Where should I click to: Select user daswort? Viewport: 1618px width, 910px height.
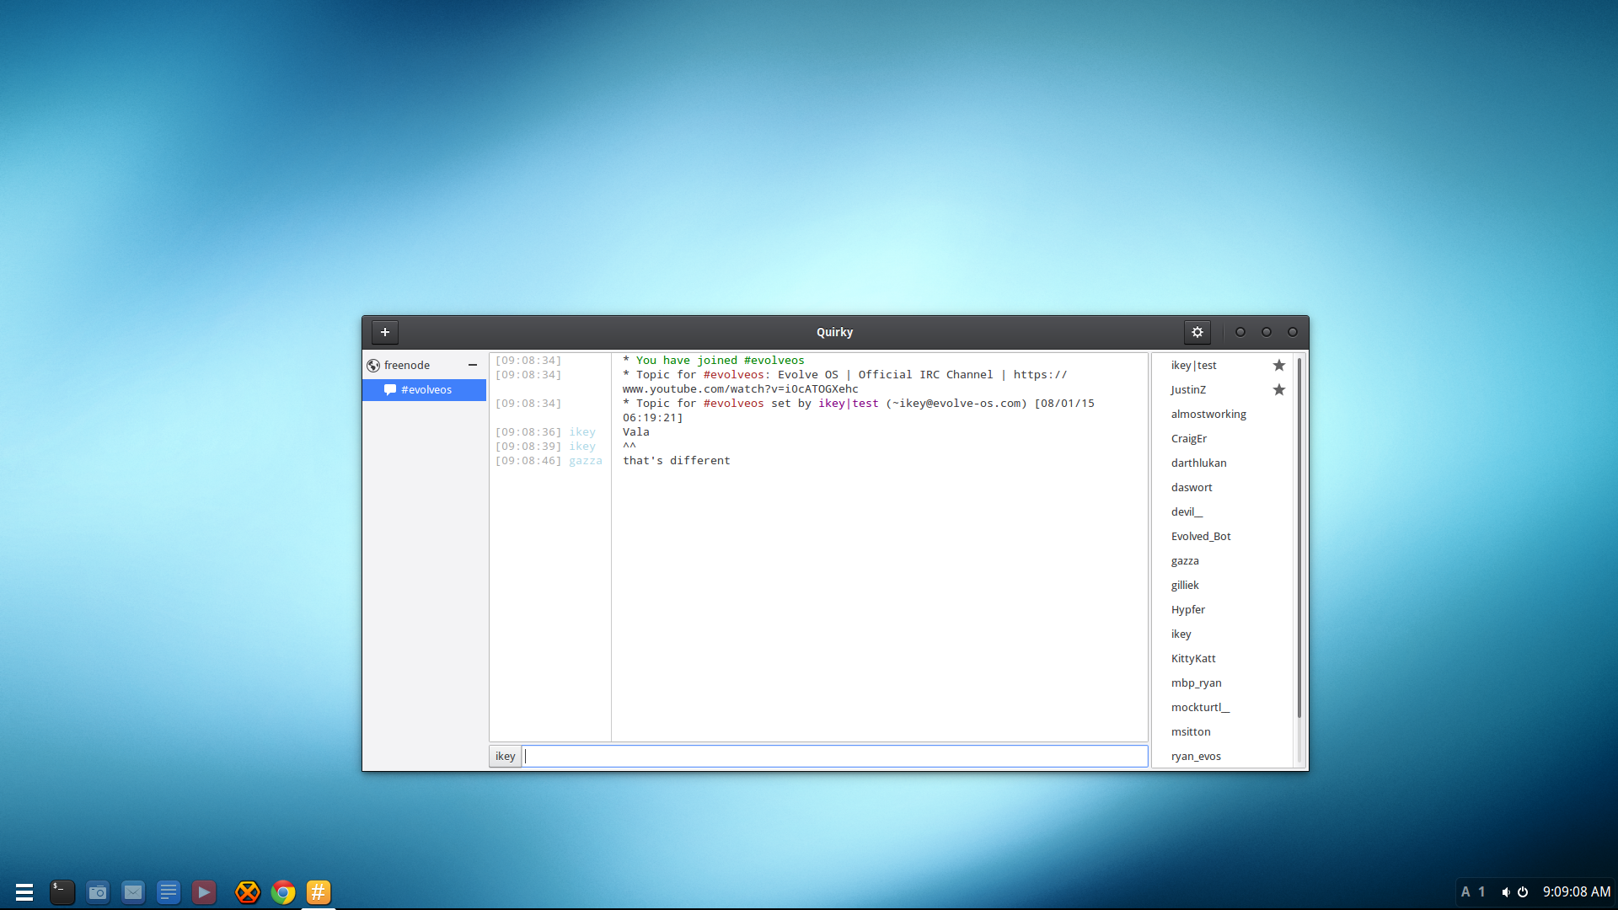pos(1192,487)
